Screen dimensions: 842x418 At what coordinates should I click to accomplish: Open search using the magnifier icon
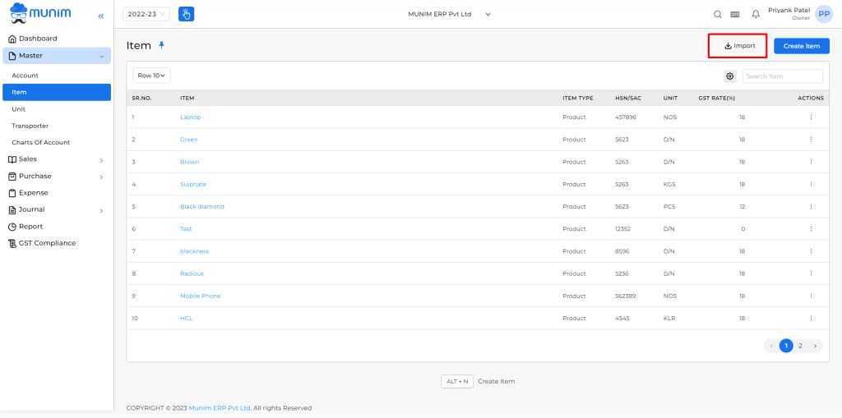[717, 15]
